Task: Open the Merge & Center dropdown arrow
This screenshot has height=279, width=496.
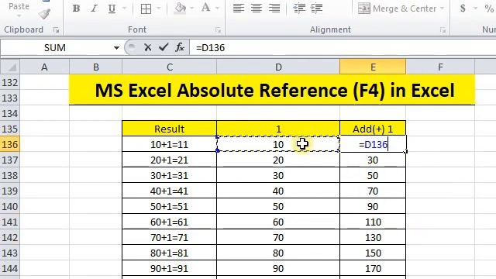Action: point(443,9)
